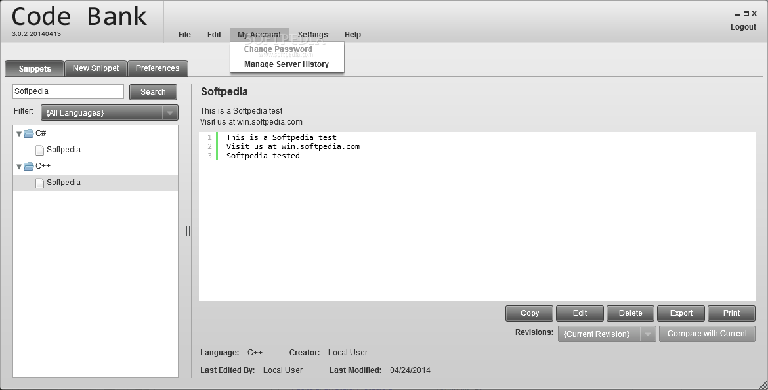Screen dimensions: 768x390
Task: Maximize the Code Bank window
Action: [746, 14]
